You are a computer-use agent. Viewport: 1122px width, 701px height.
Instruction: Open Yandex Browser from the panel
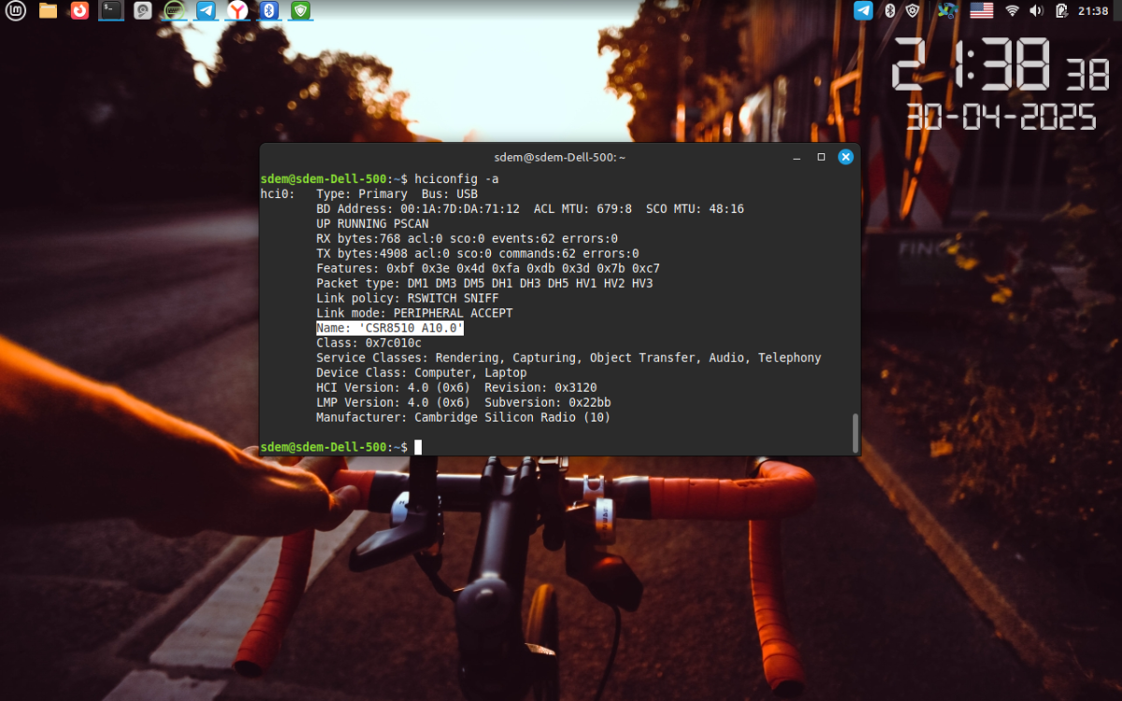pyautogui.click(x=238, y=10)
